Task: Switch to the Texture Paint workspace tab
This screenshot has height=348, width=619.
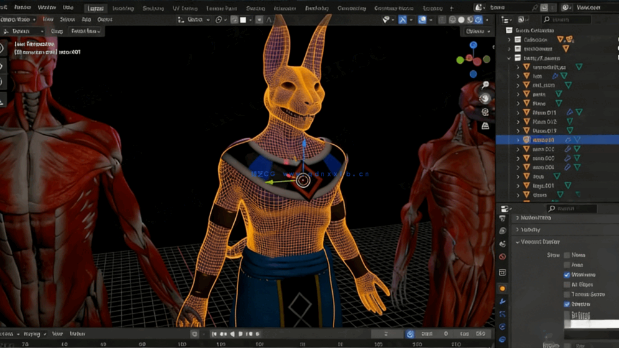Action: pos(221,8)
